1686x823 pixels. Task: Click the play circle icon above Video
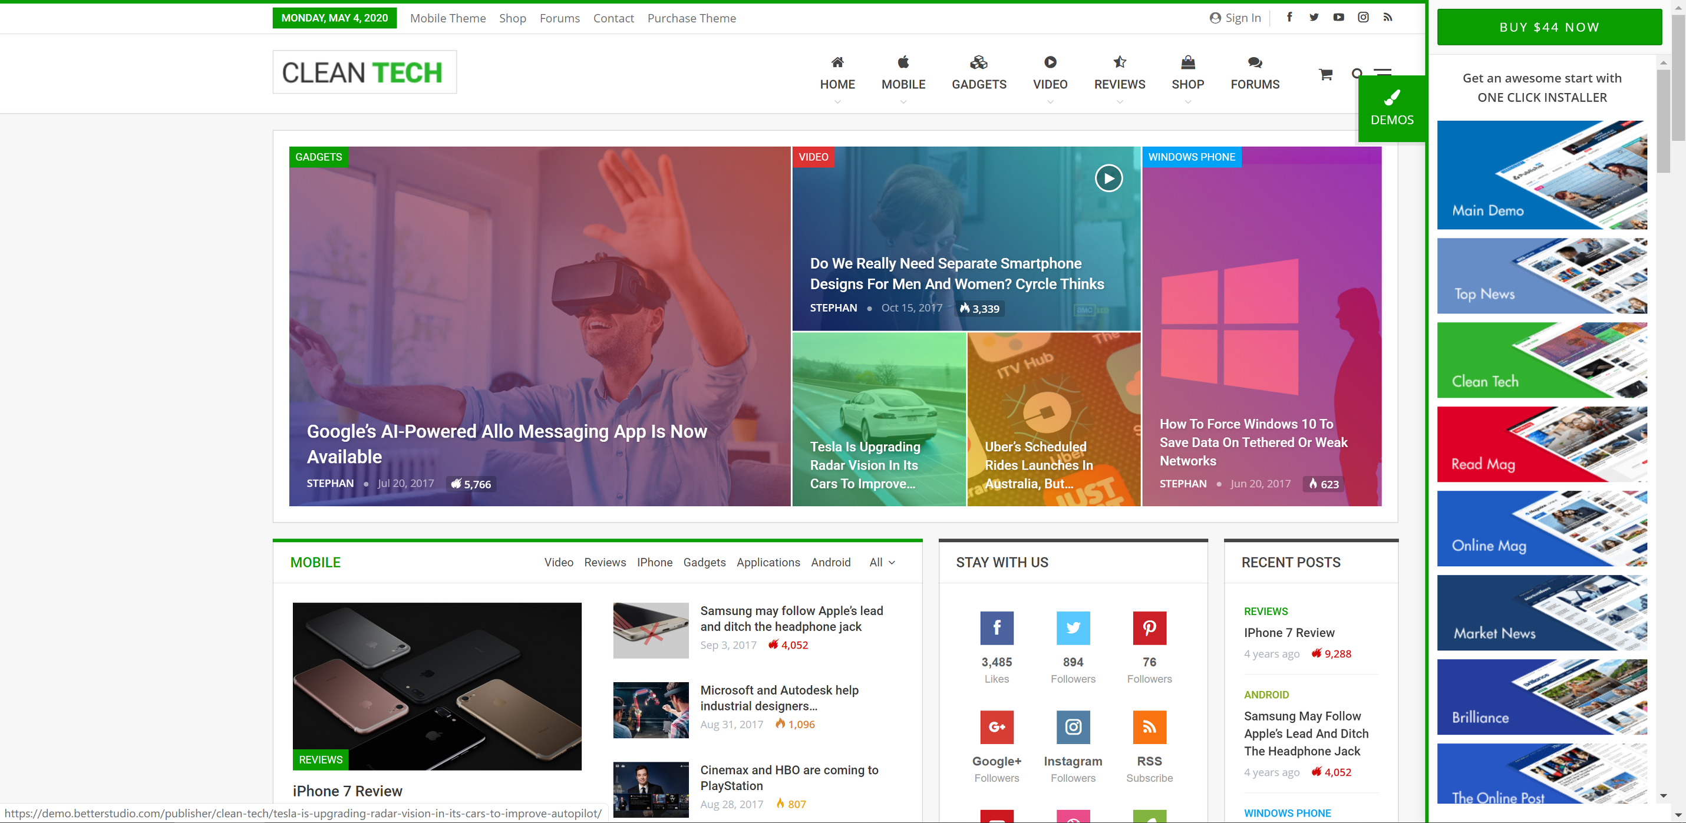[1050, 62]
